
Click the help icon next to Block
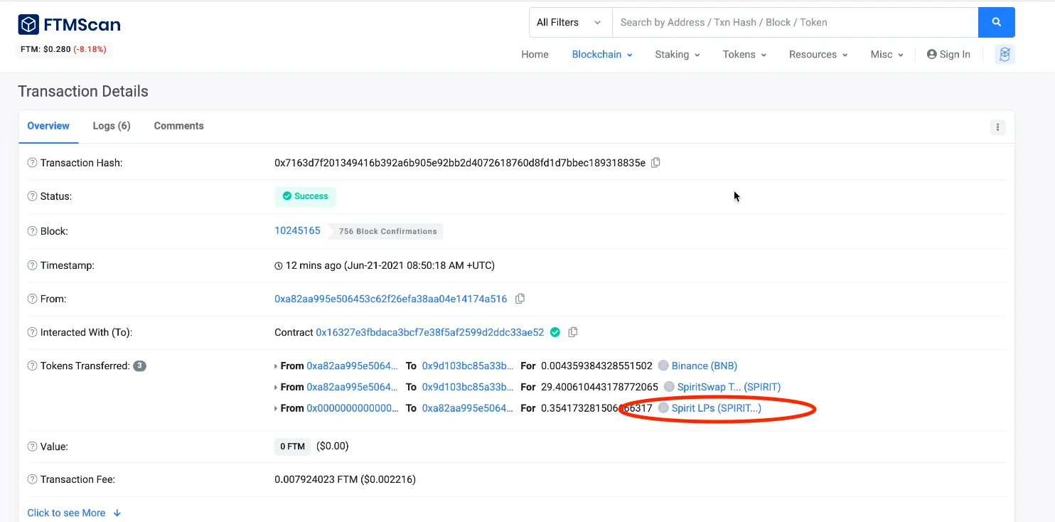pos(32,231)
